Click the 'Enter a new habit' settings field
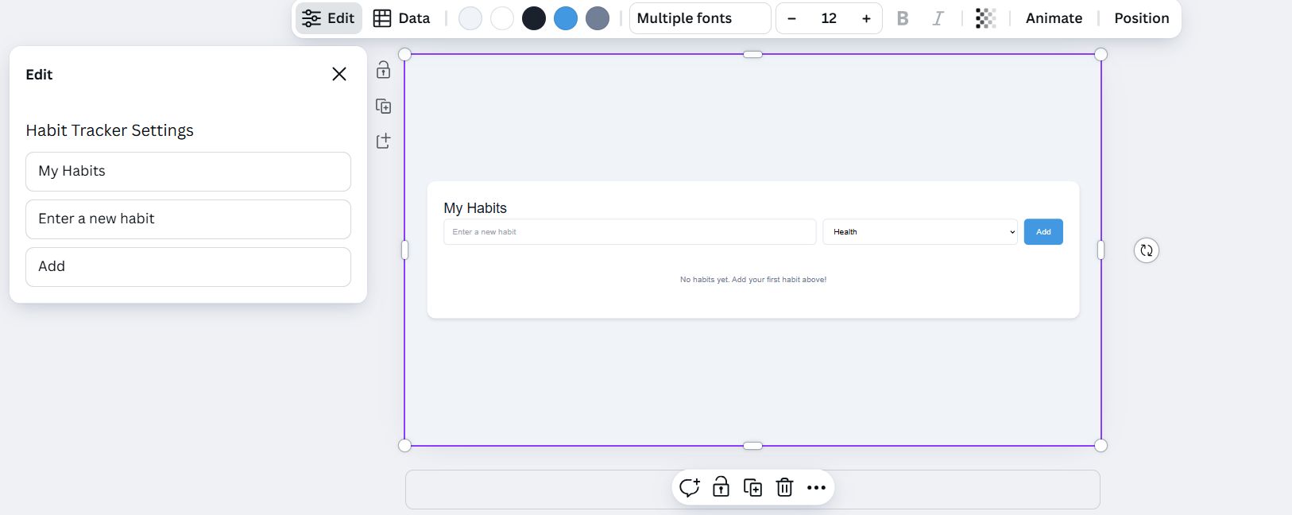This screenshot has width=1292, height=515. point(188,219)
